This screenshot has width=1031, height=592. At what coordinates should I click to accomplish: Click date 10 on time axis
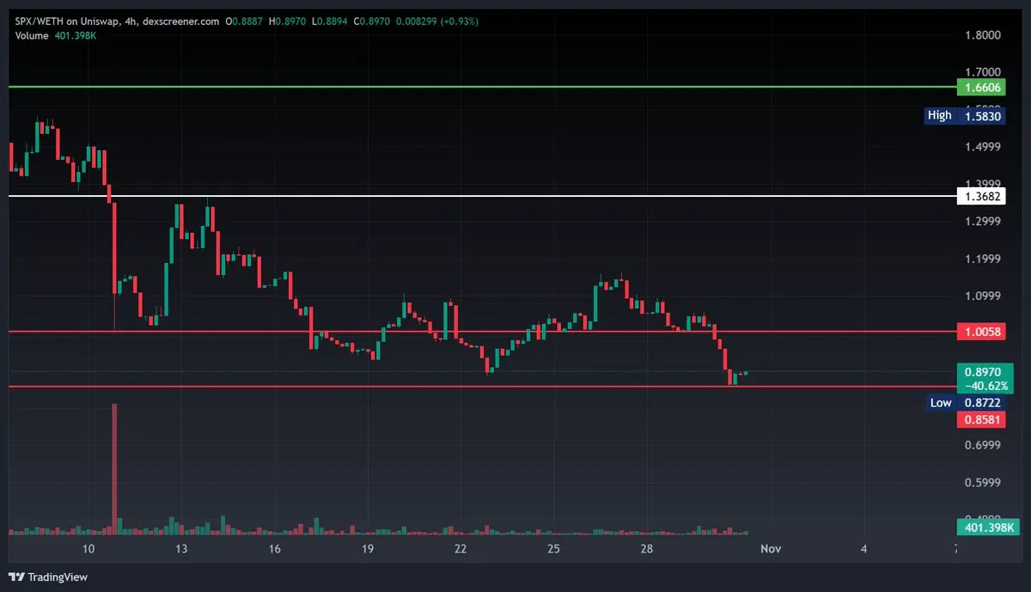point(88,549)
